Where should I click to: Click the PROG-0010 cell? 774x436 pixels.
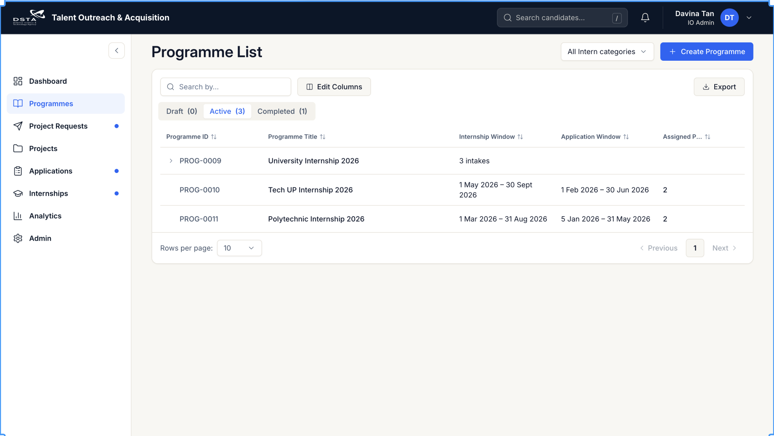(x=200, y=190)
